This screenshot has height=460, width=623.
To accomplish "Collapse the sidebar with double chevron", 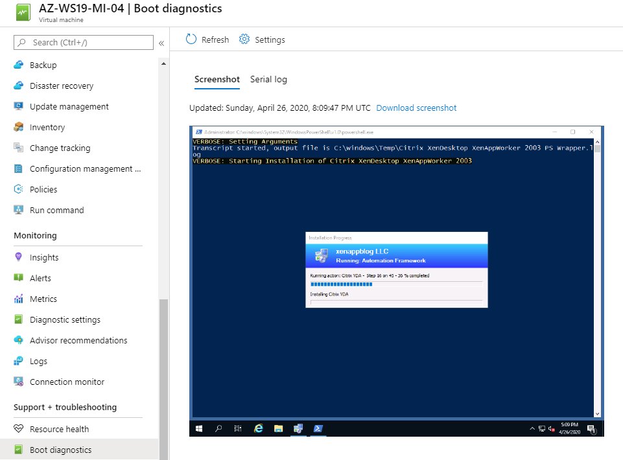I will click(161, 43).
